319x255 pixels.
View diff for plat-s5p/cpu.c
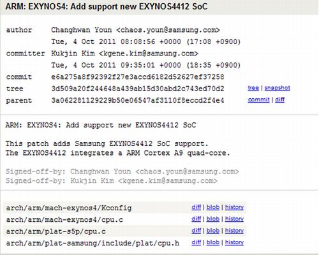pos(197,231)
